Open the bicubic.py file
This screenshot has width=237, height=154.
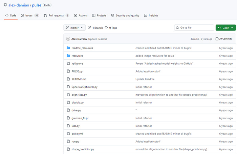point(78,102)
